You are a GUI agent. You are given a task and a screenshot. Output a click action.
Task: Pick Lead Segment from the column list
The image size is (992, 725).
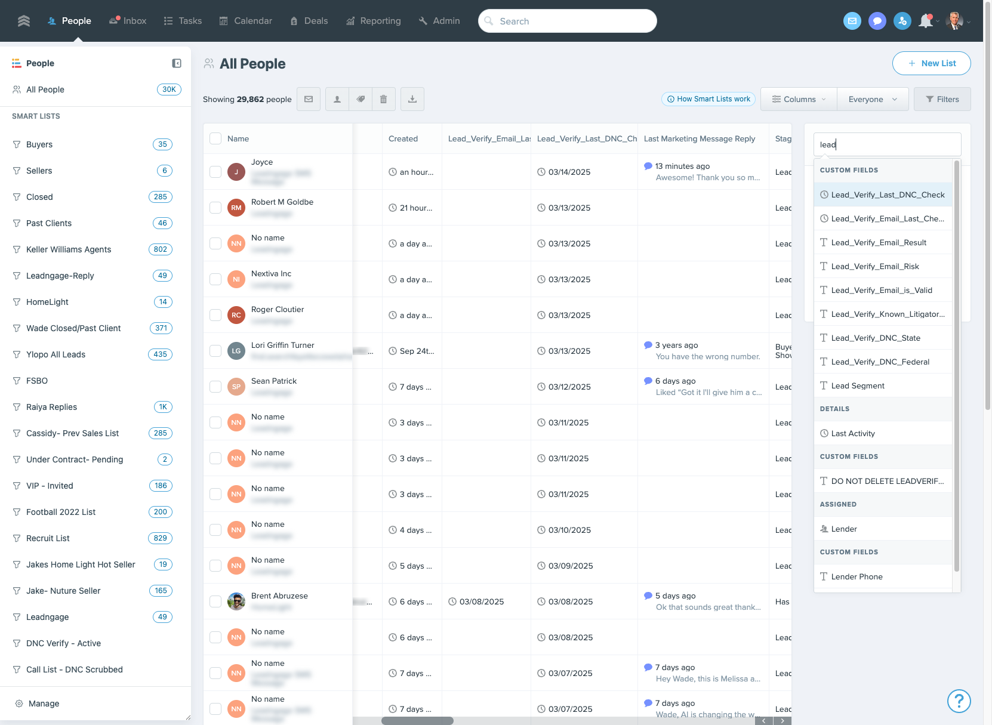coord(883,385)
